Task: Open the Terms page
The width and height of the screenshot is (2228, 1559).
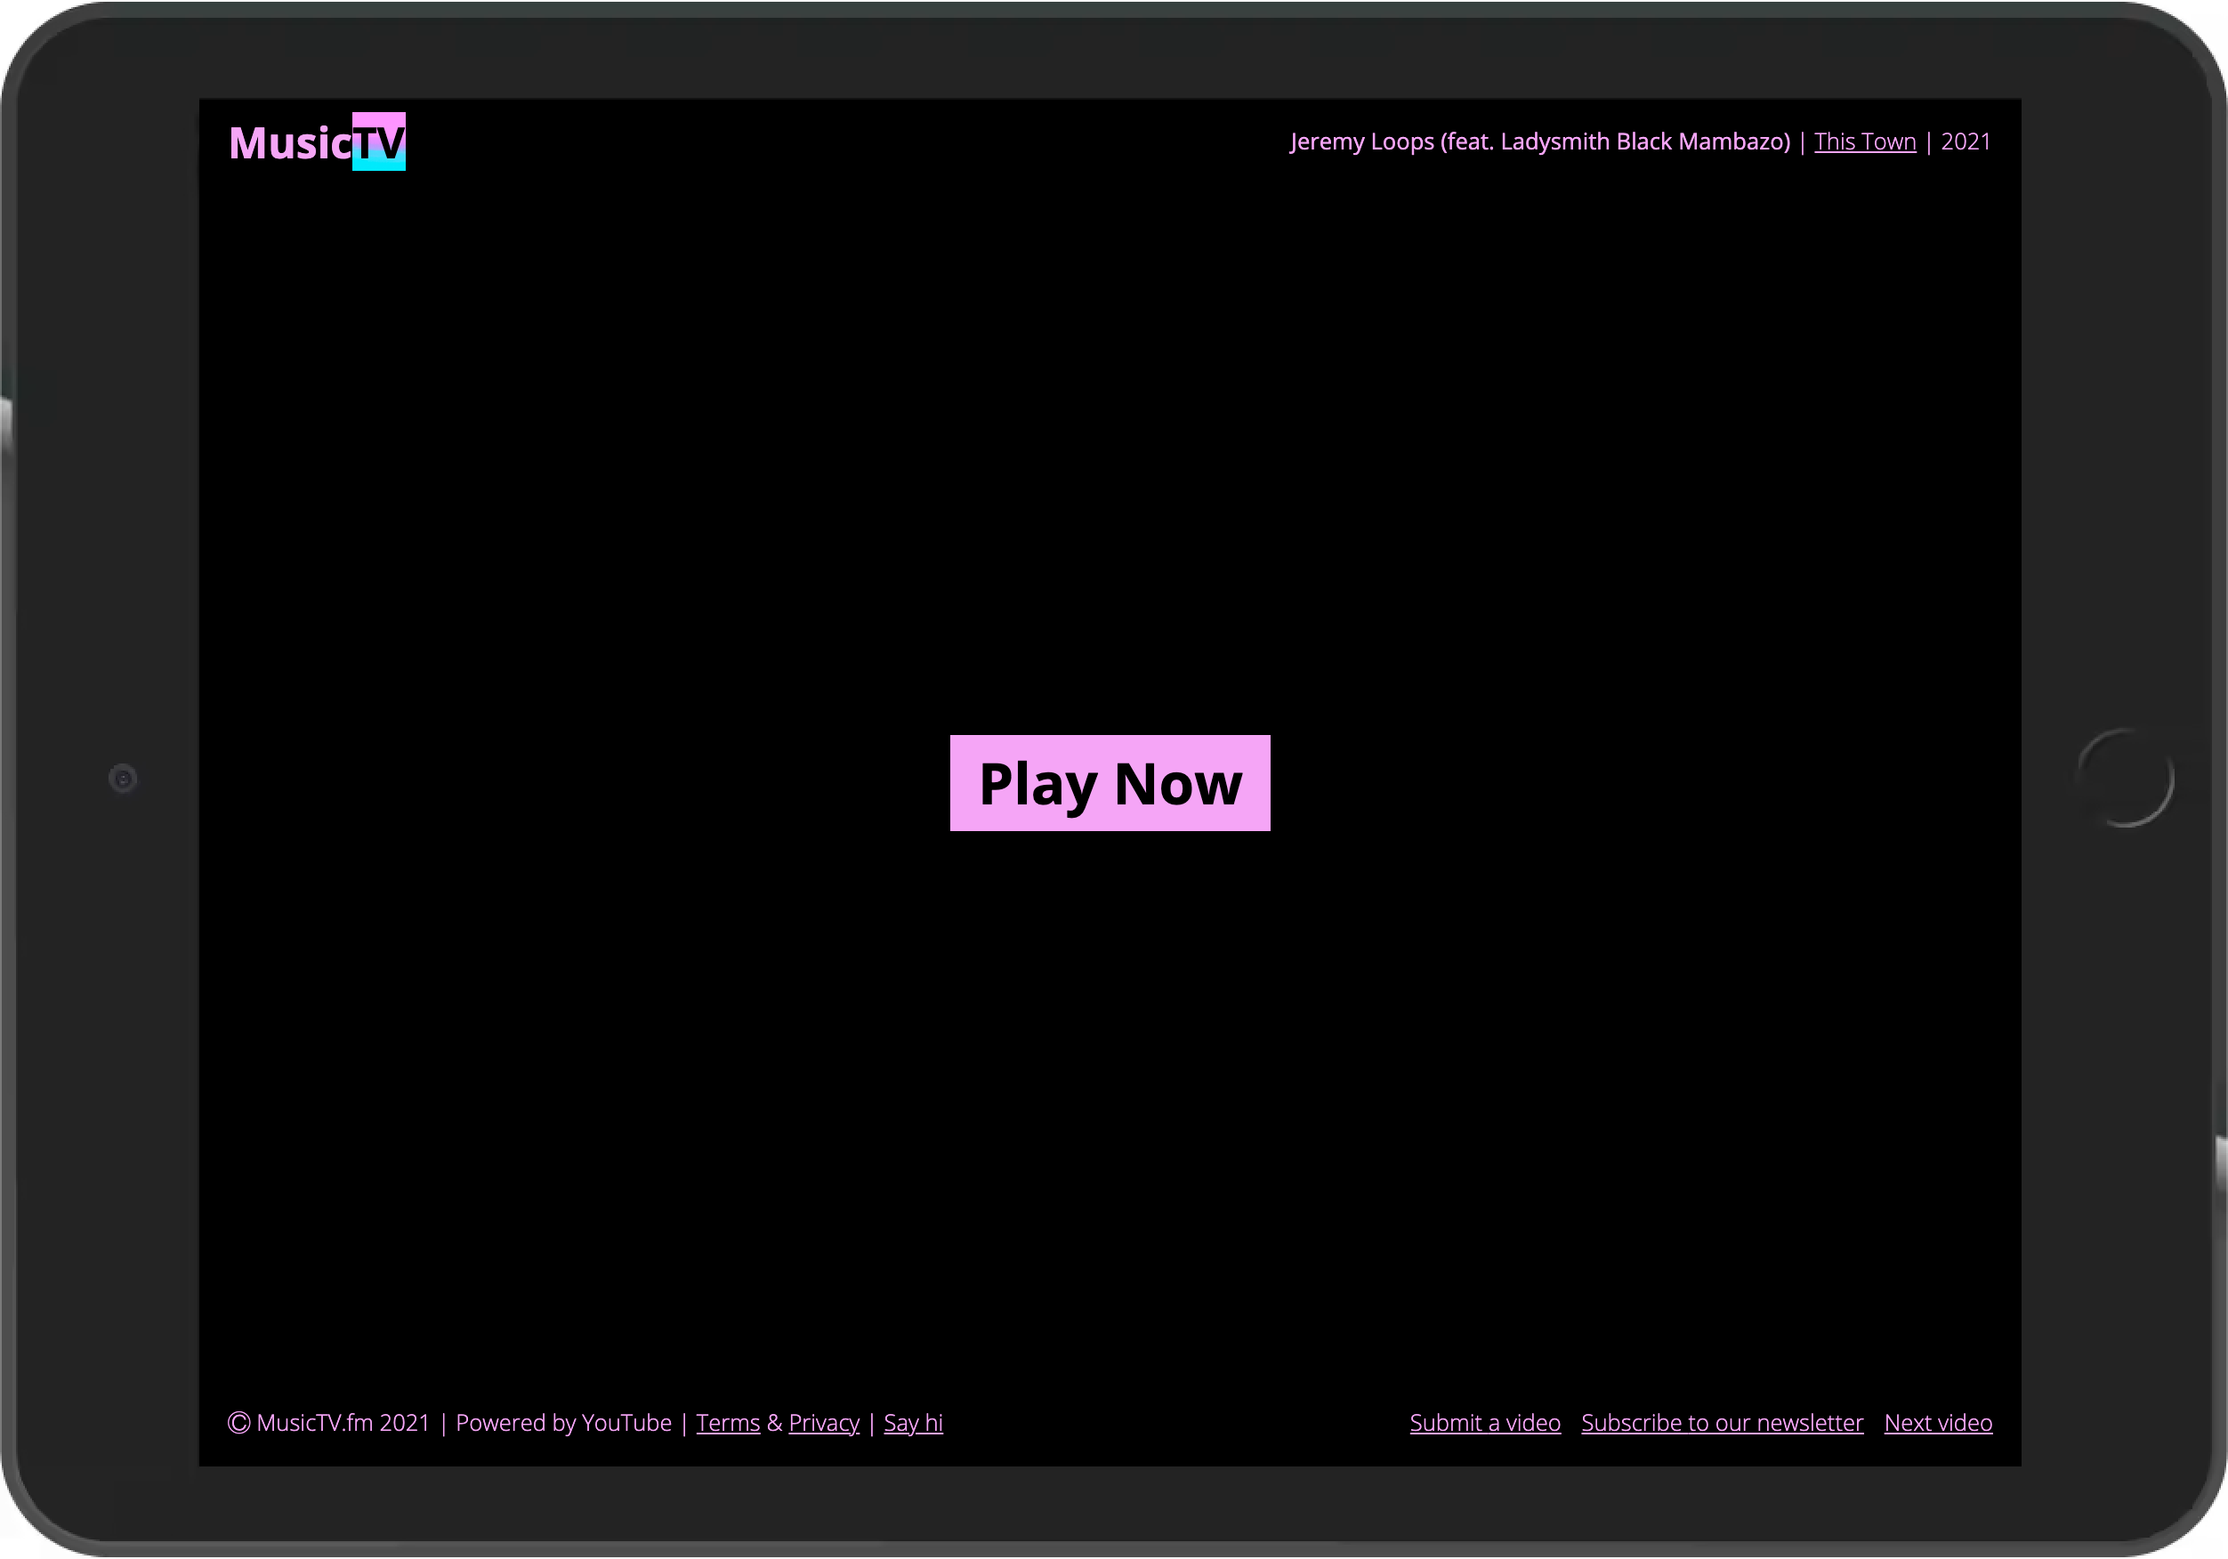Action: pos(727,1422)
